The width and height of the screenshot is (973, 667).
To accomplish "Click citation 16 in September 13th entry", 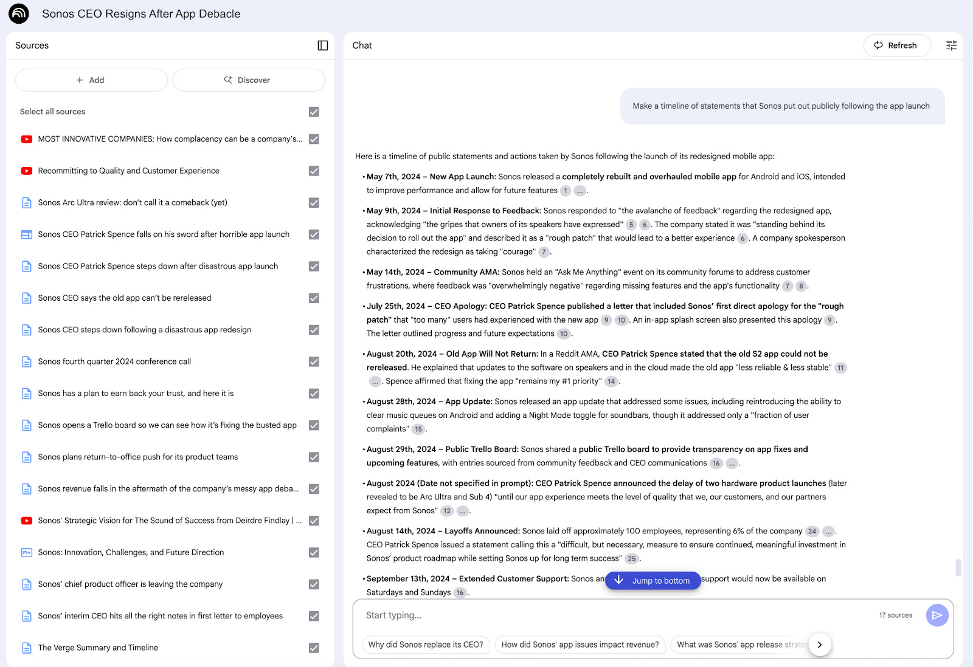I will [x=460, y=593].
